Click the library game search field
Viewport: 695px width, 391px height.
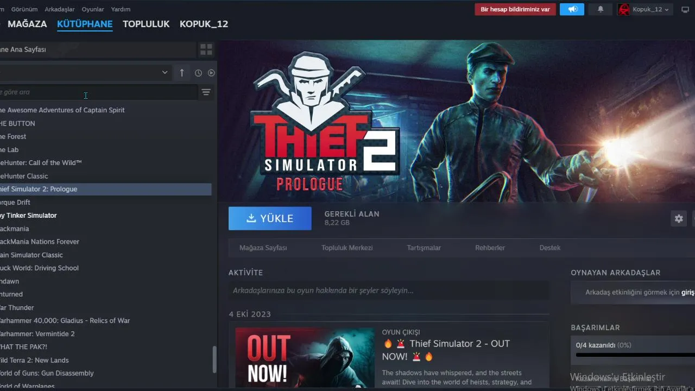[98, 92]
